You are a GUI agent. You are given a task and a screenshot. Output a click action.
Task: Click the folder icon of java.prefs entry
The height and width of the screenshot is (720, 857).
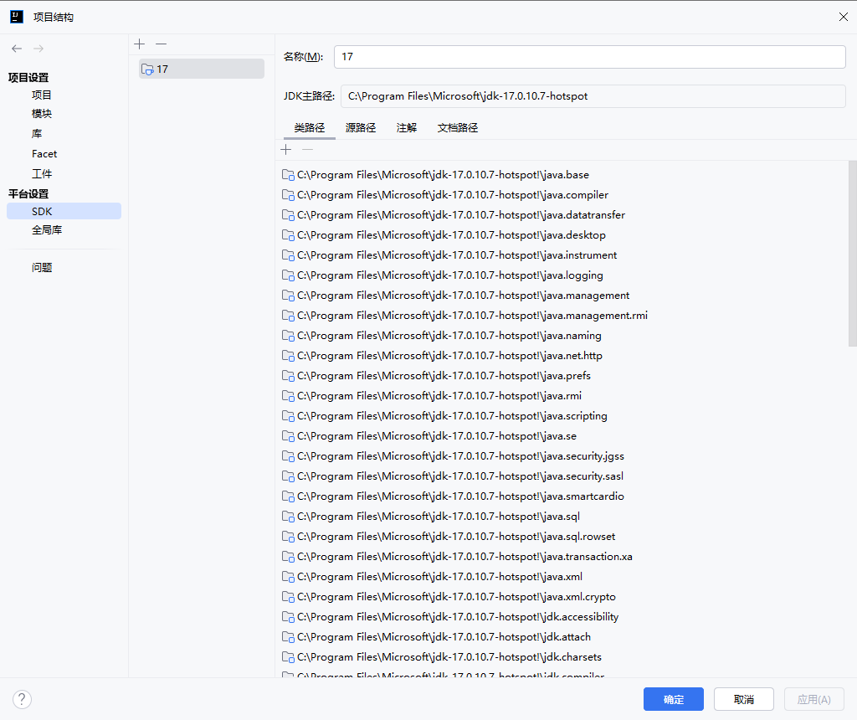tap(288, 376)
